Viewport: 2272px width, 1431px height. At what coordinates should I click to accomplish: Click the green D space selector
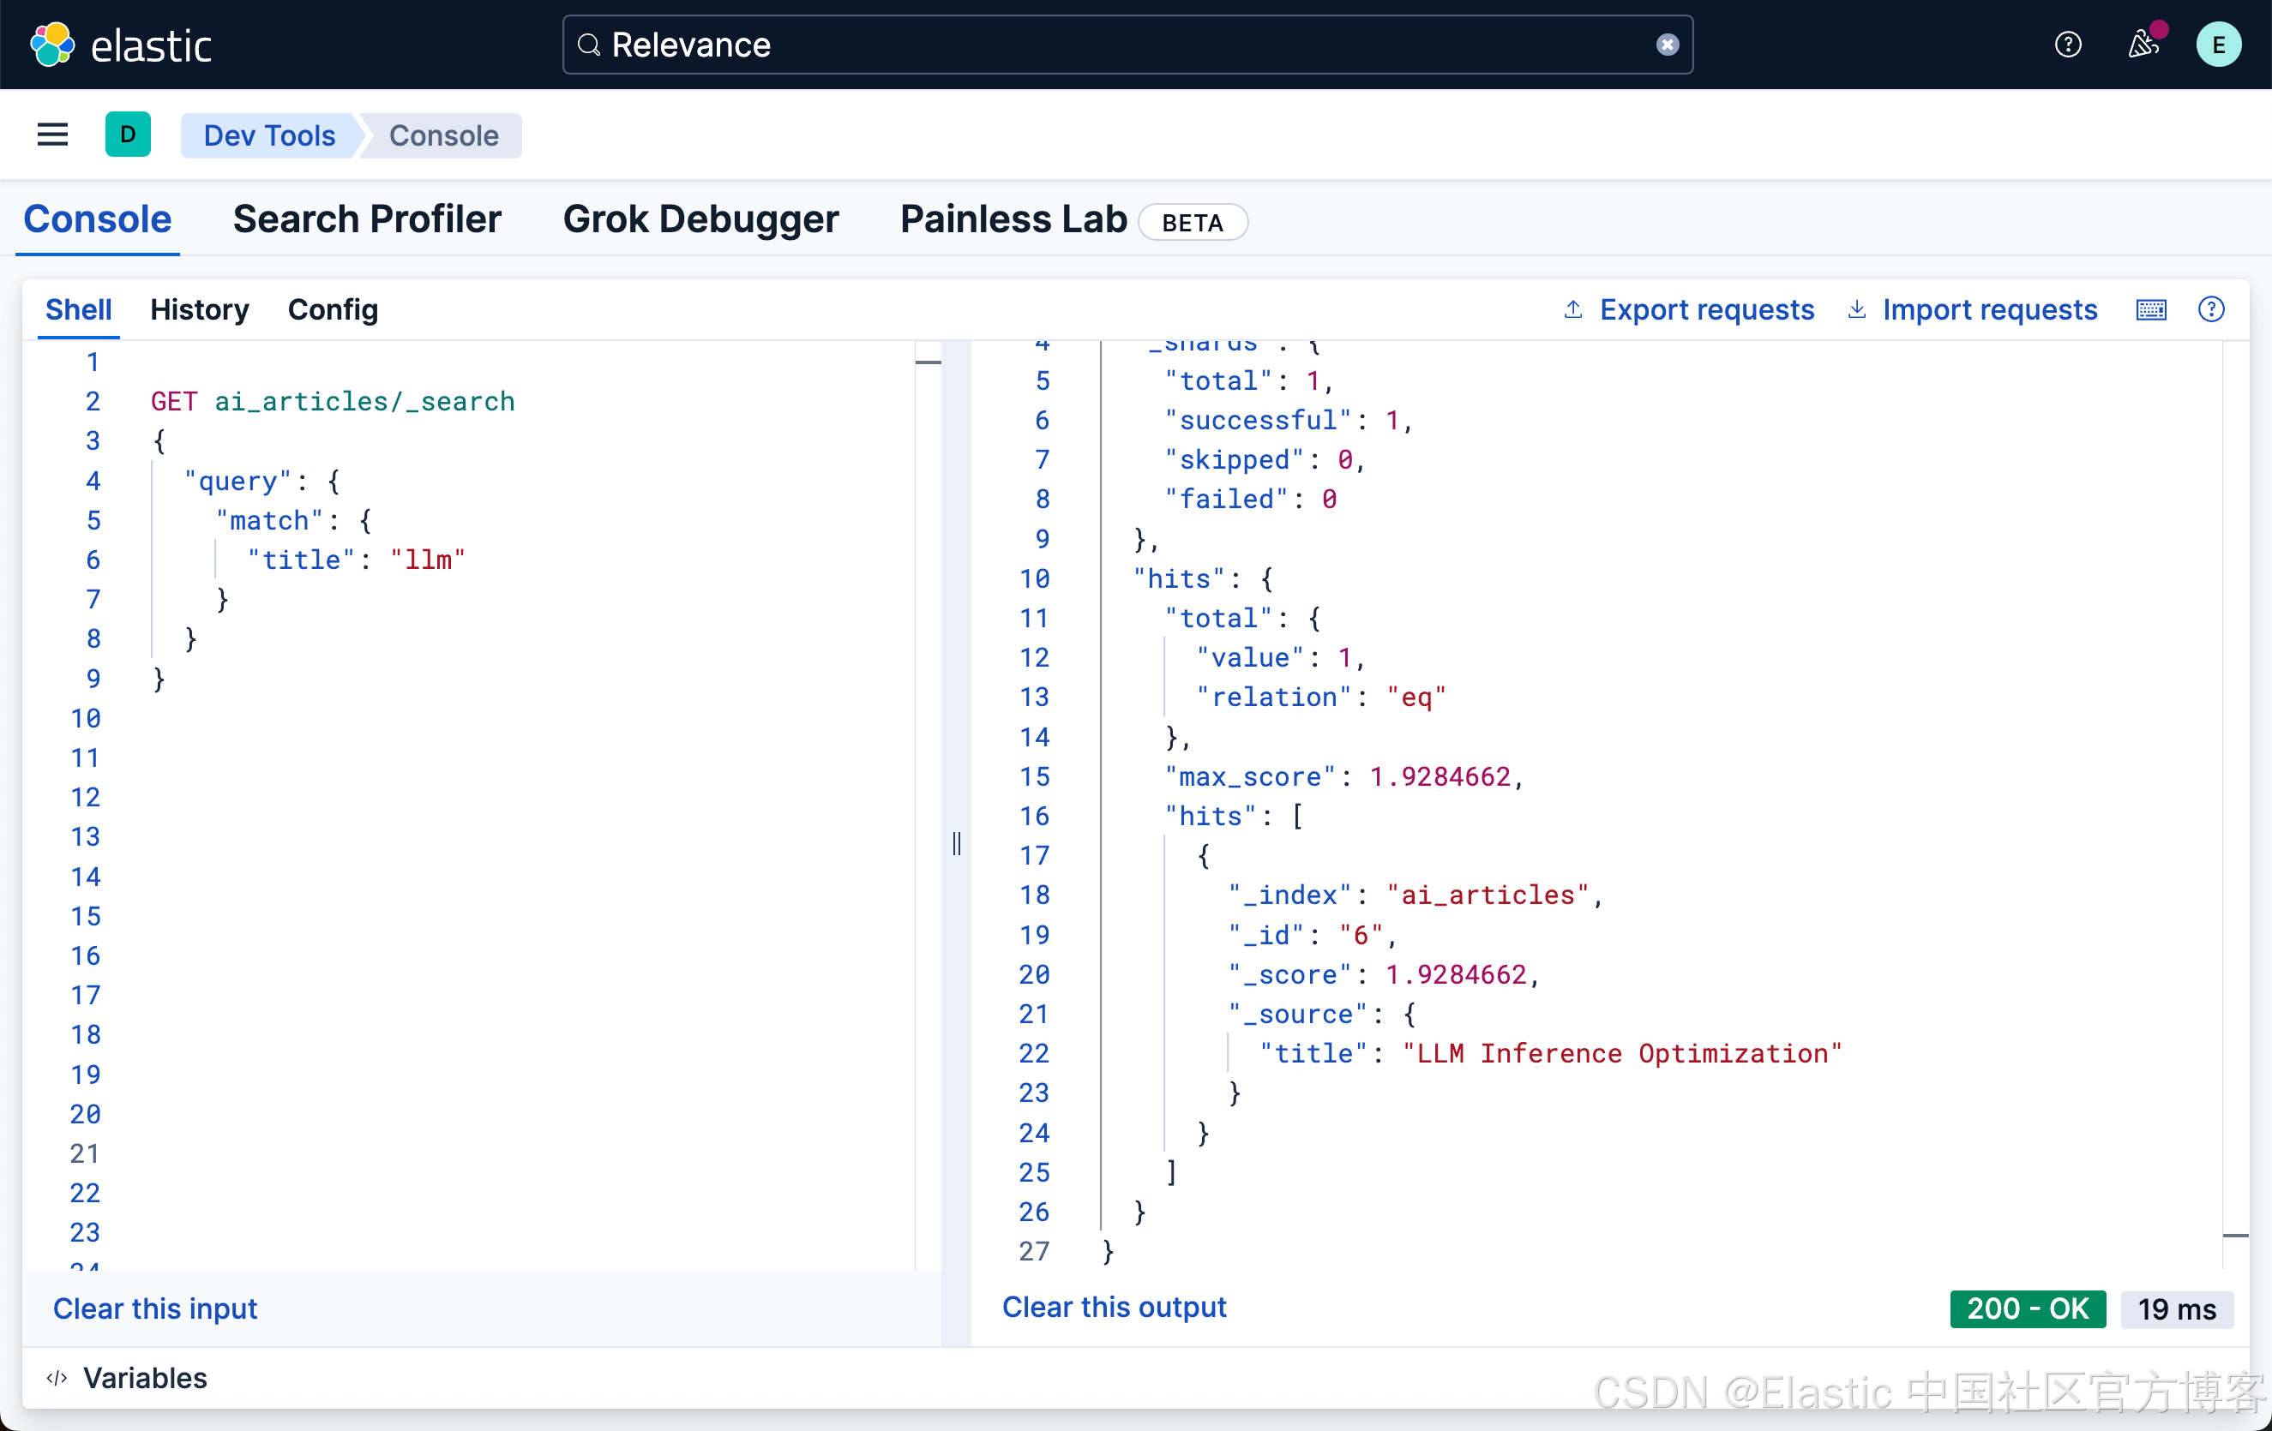pyautogui.click(x=129, y=135)
